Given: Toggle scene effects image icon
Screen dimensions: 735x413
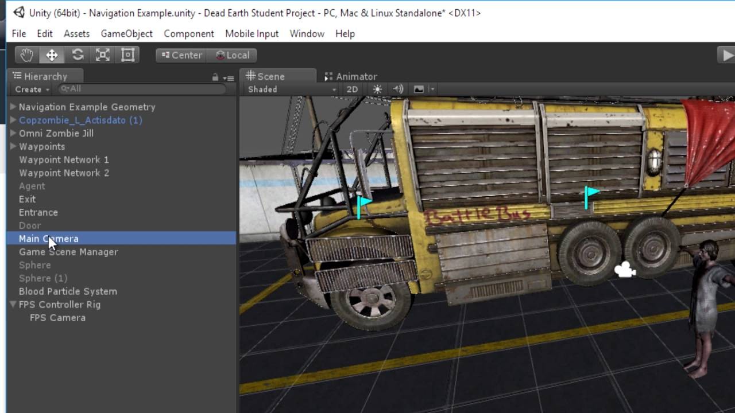Looking at the screenshot, I should [x=419, y=89].
